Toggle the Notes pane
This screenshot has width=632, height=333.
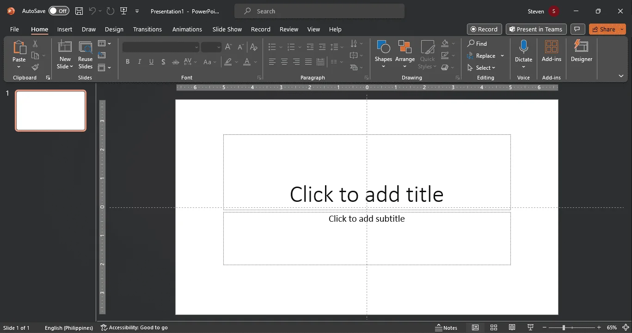click(x=446, y=327)
